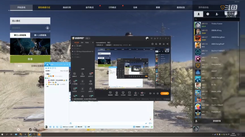This screenshot has height=137, width=245.
Task: Select friend 2020-MangShen in list
Action: point(216,38)
